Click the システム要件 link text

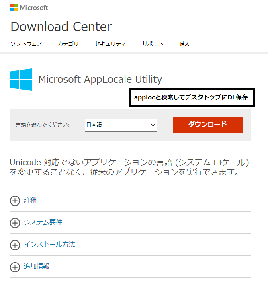43,222
